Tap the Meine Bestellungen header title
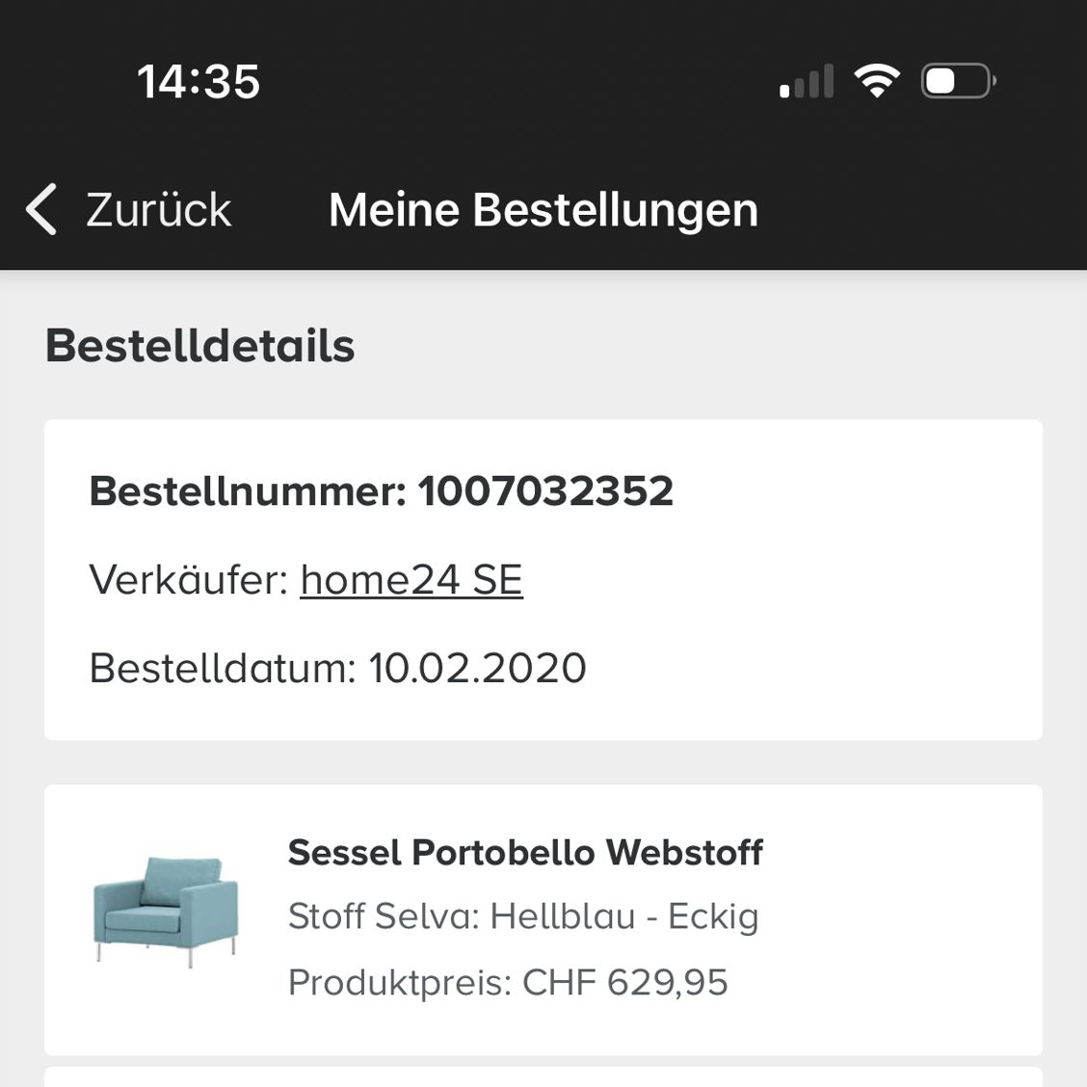 pyautogui.click(x=543, y=210)
